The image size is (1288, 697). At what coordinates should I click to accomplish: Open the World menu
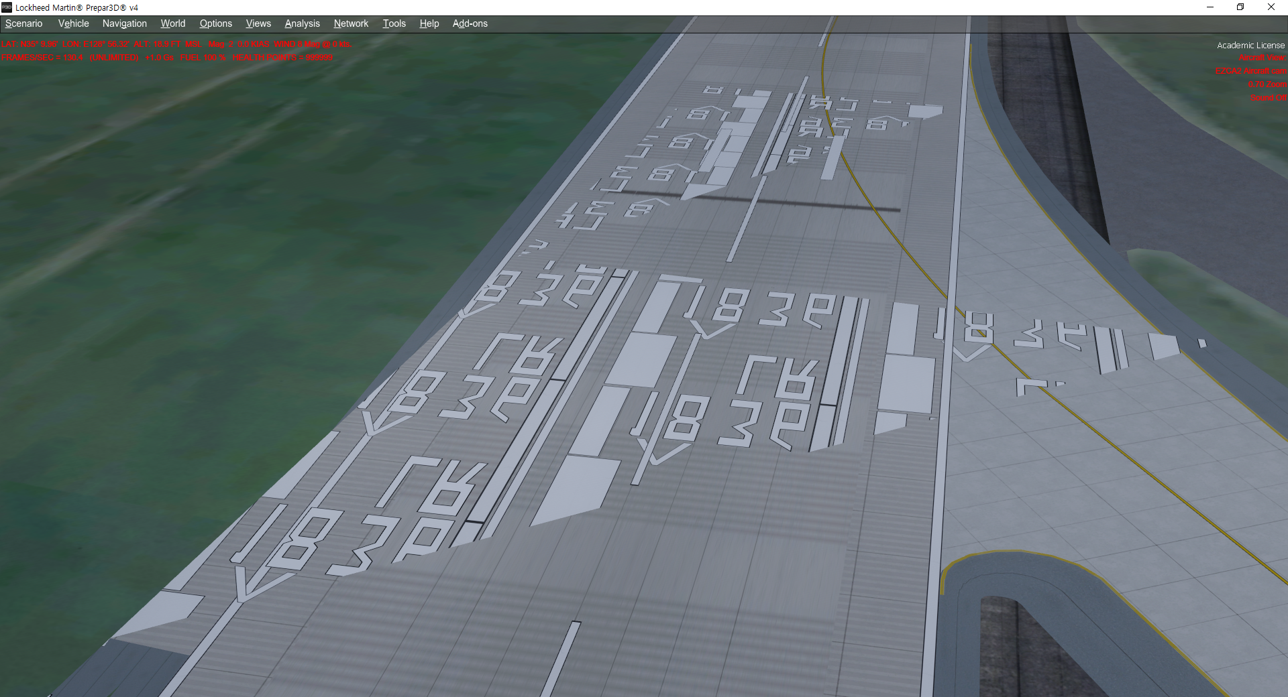coord(172,23)
